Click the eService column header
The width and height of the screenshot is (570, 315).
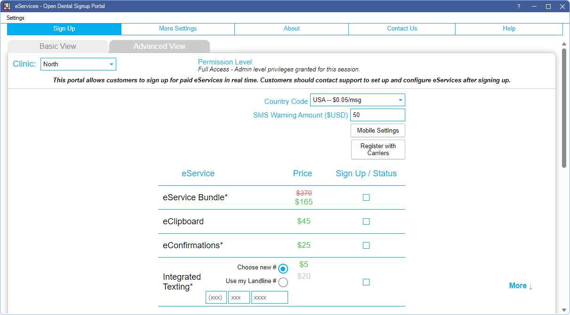click(198, 173)
